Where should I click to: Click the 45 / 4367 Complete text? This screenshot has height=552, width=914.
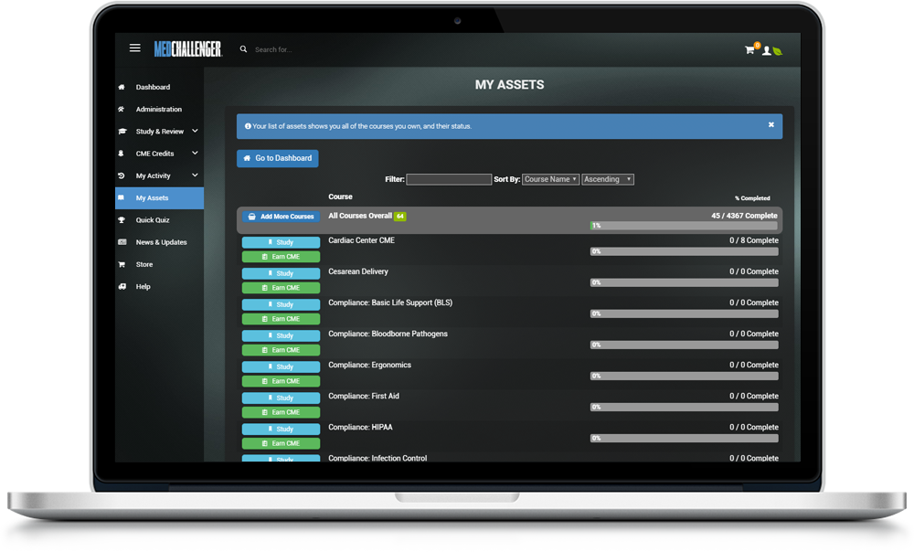[744, 216]
